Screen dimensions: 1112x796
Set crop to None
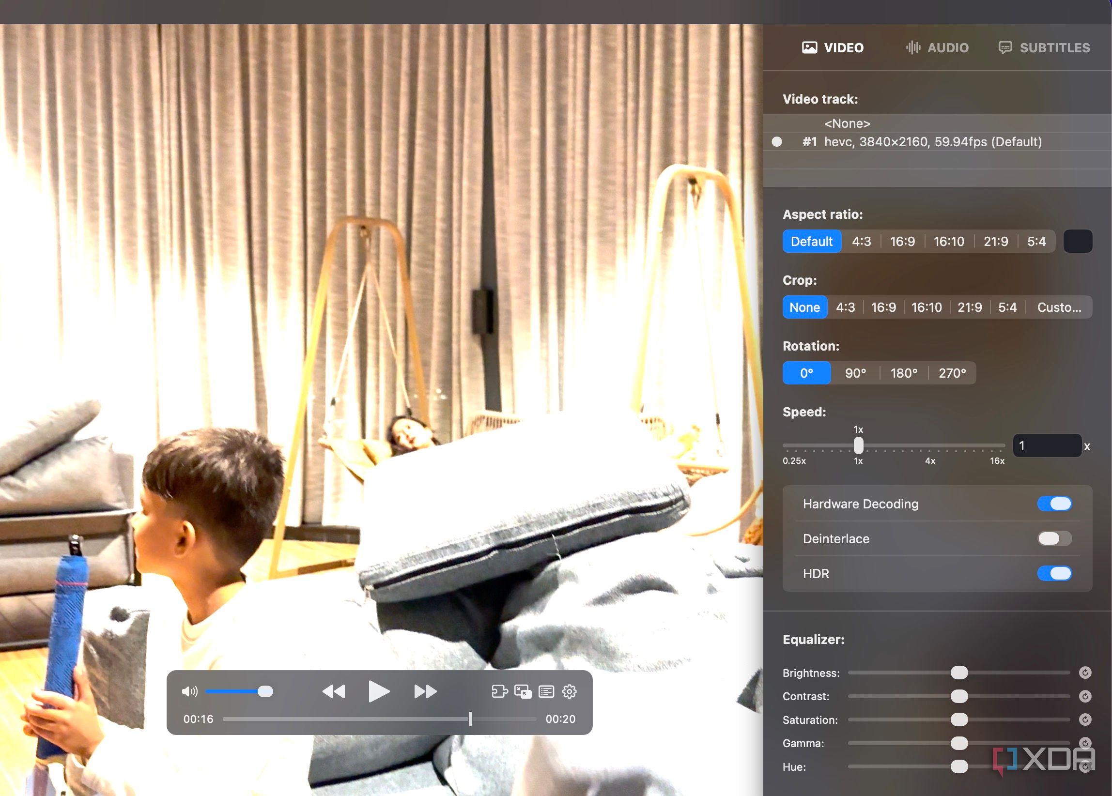click(805, 307)
